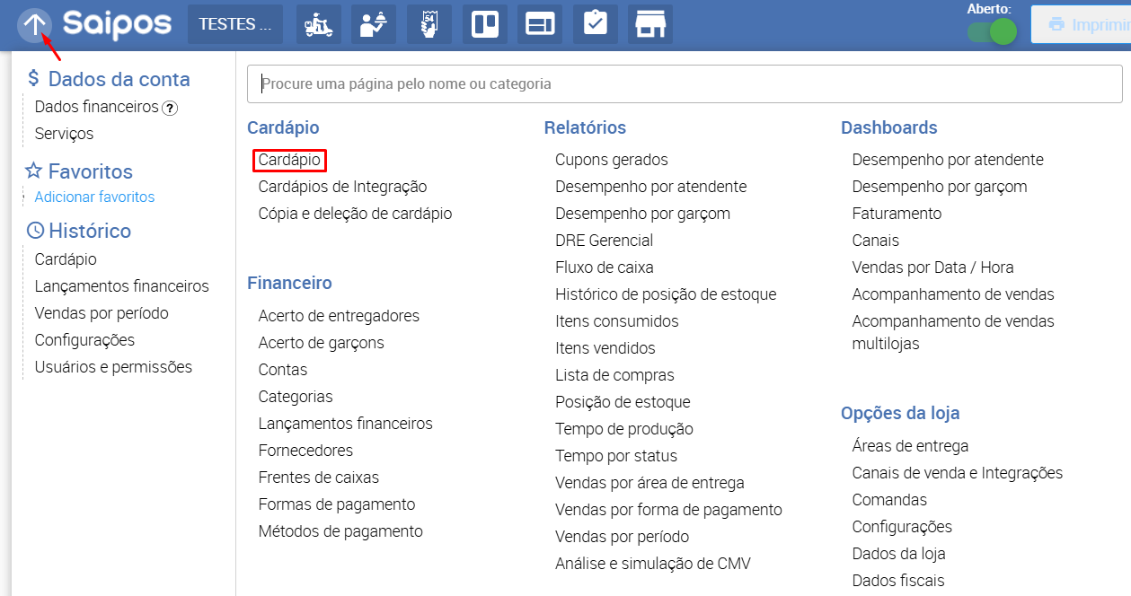Open Vendas por área de entrega
1131x596 pixels.
[649, 483]
